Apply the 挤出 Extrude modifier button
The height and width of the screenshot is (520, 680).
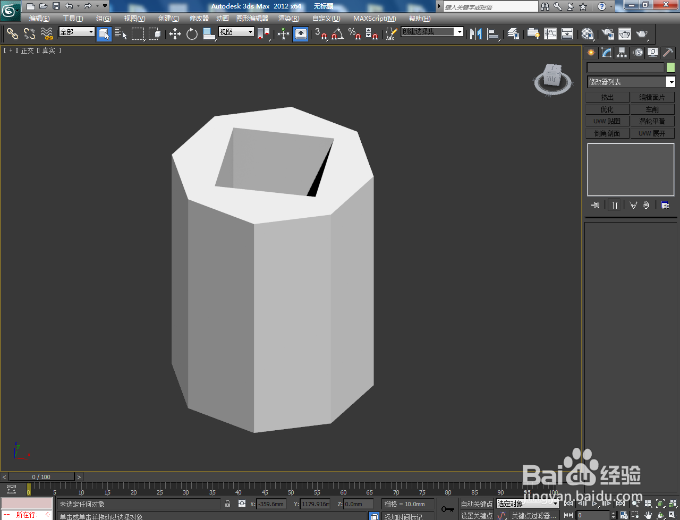(607, 97)
